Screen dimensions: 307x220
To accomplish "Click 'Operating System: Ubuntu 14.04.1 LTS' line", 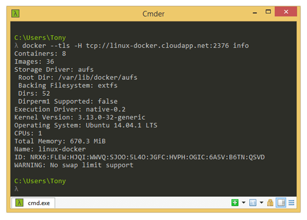I will click(86, 125).
